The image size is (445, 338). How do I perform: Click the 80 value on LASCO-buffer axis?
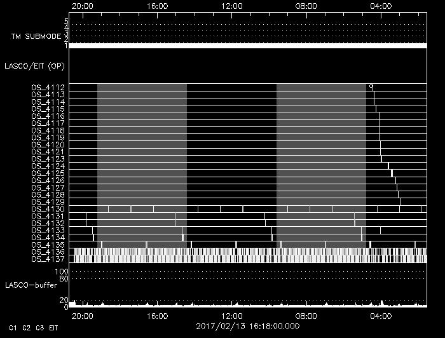pyautogui.click(x=64, y=279)
